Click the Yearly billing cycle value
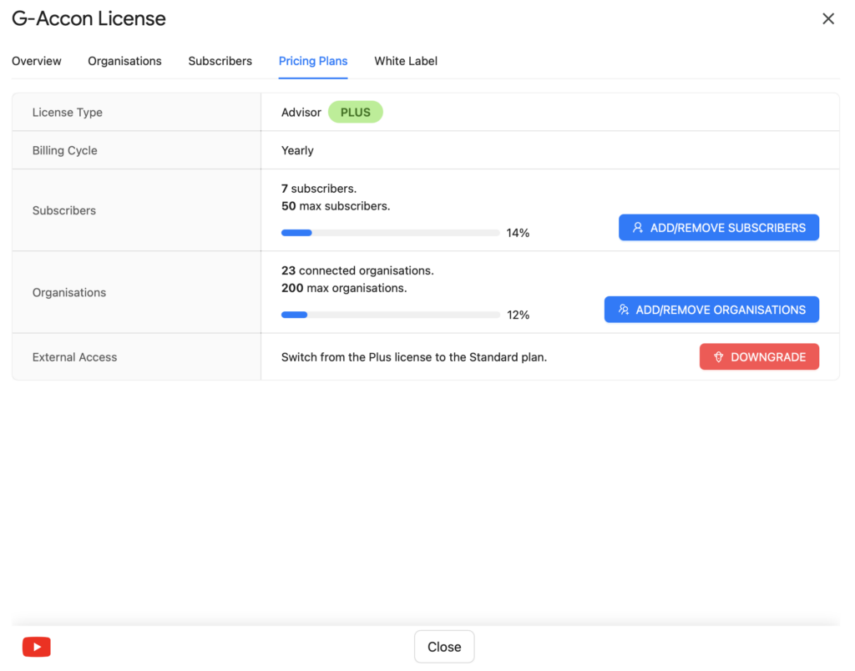The width and height of the screenshot is (855, 671). 297,151
